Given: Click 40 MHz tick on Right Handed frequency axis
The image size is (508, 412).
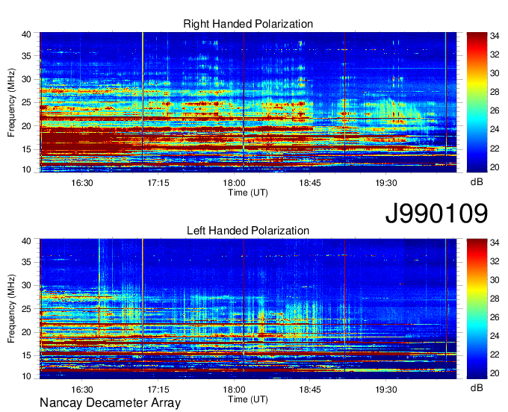Looking at the screenshot, I should (26, 34).
